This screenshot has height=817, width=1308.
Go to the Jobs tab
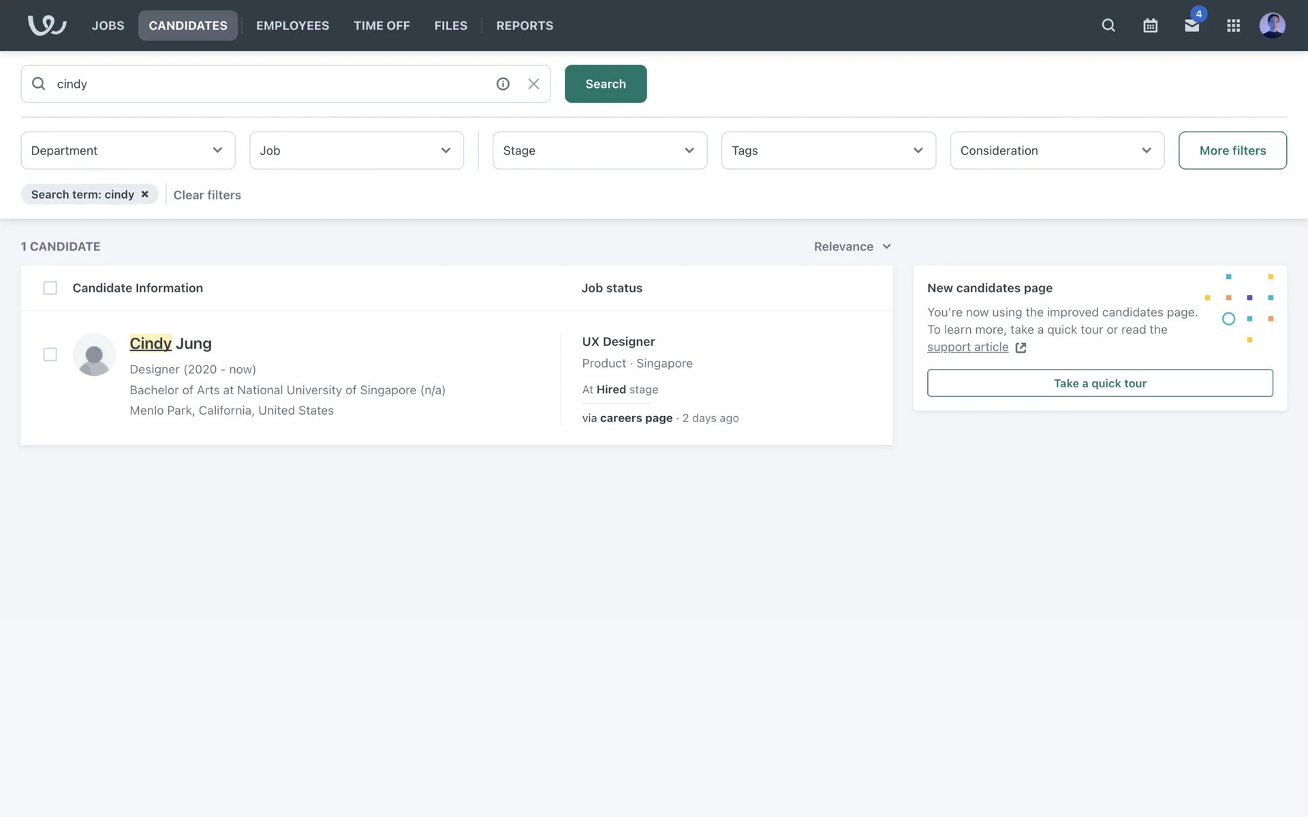point(108,25)
